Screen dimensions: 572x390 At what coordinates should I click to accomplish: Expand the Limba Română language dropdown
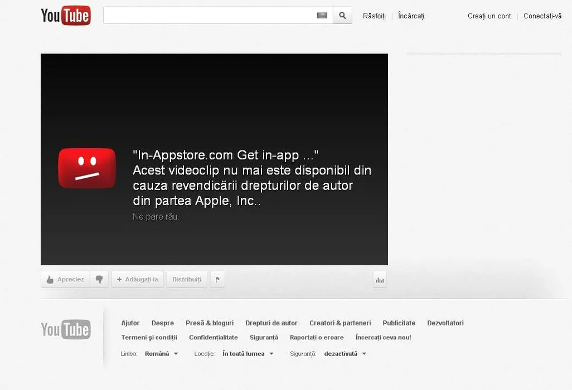click(161, 354)
